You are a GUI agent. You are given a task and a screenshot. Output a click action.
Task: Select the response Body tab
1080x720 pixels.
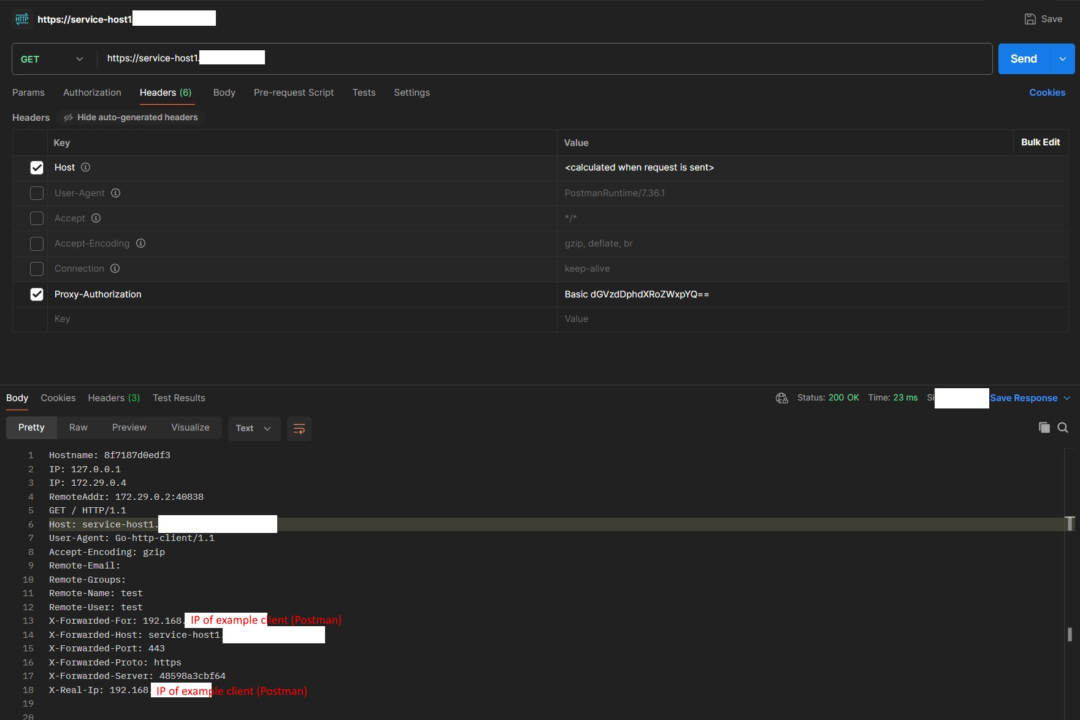point(17,398)
